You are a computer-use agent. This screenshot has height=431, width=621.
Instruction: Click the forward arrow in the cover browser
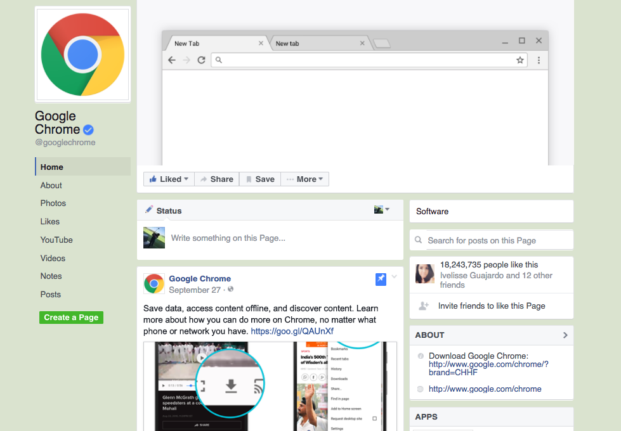186,60
